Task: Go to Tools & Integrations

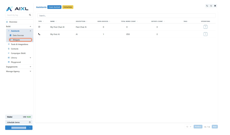Action: (19, 44)
